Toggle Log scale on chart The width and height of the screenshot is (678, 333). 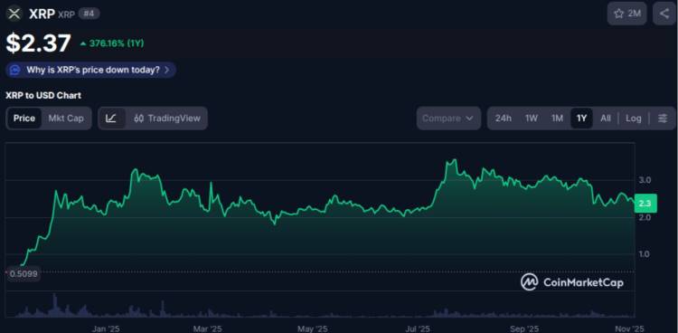(634, 119)
